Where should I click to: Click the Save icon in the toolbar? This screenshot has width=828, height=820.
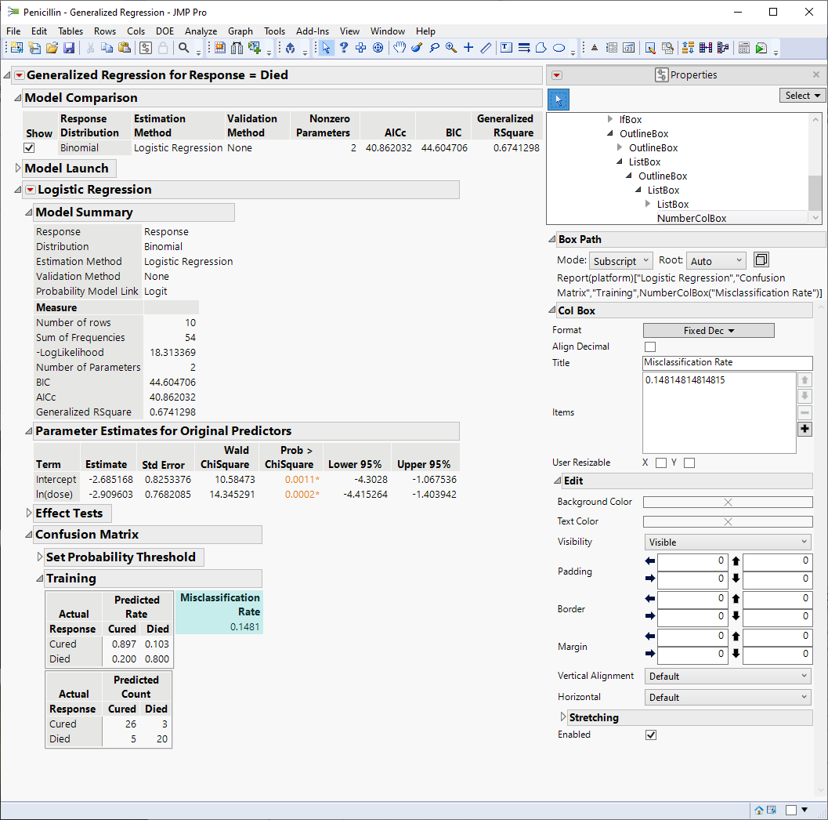pos(69,48)
